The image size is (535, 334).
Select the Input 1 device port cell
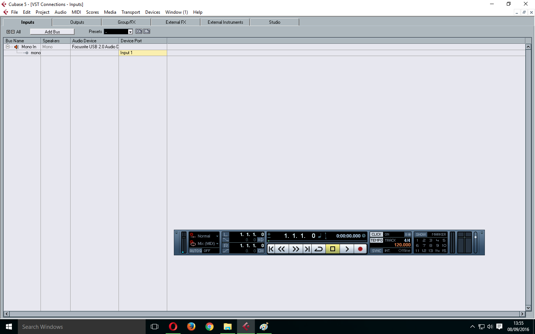(143, 53)
